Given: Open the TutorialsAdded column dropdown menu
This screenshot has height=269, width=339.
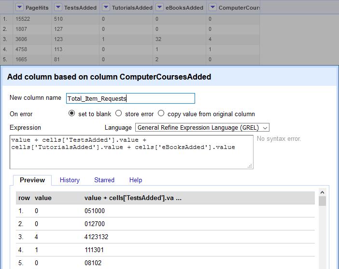Looking at the screenshot, I should [x=106, y=7].
